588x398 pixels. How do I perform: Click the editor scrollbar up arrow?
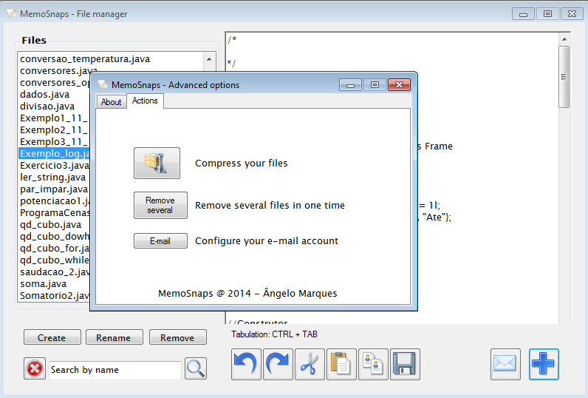tap(564, 39)
